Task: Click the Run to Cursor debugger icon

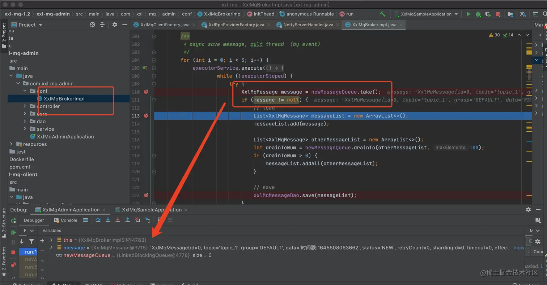Action: point(148,220)
